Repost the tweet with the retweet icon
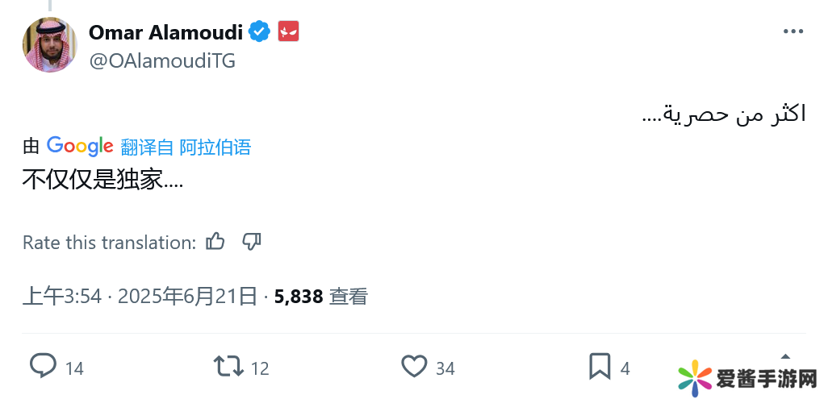The height and width of the screenshot is (399, 828). [228, 368]
